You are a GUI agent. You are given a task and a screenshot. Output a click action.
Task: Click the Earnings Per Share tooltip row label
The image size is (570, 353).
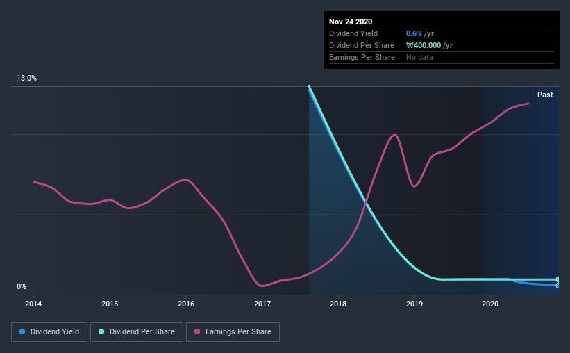(x=362, y=57)
